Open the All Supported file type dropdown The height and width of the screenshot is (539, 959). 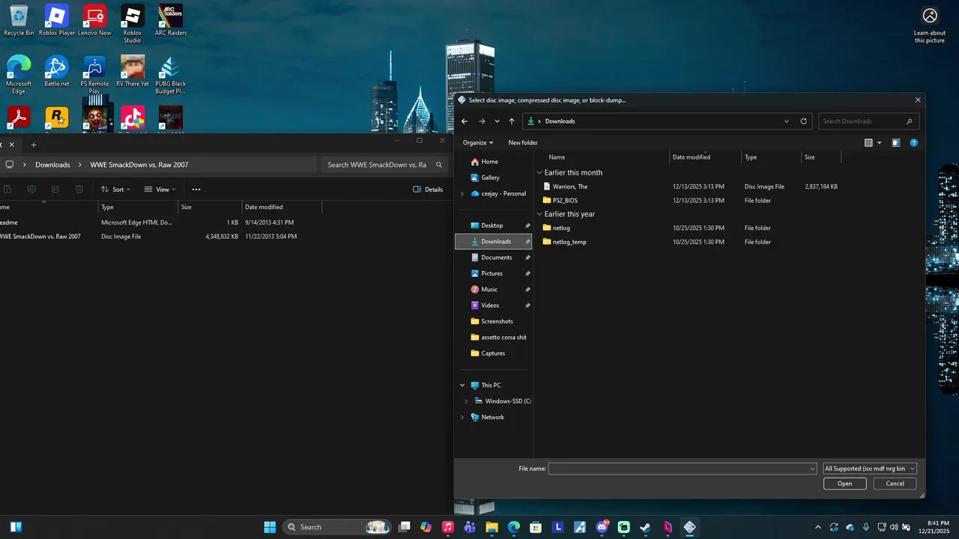[869, 469]
